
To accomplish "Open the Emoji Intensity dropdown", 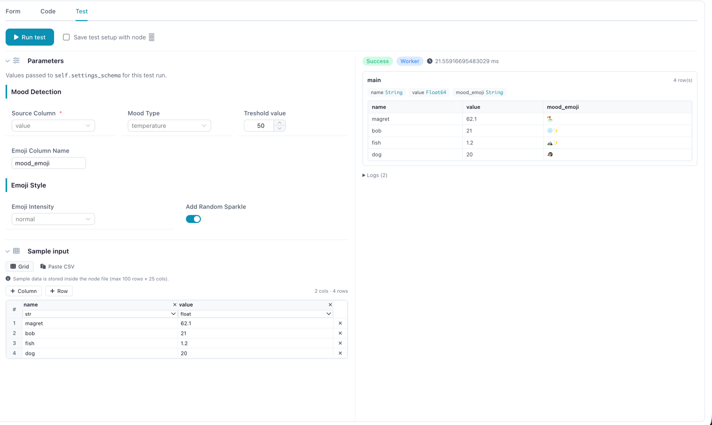I will [x=53, y=219].
